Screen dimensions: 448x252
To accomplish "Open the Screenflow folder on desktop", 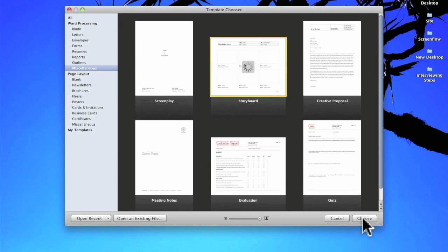I will click(429, 36).
